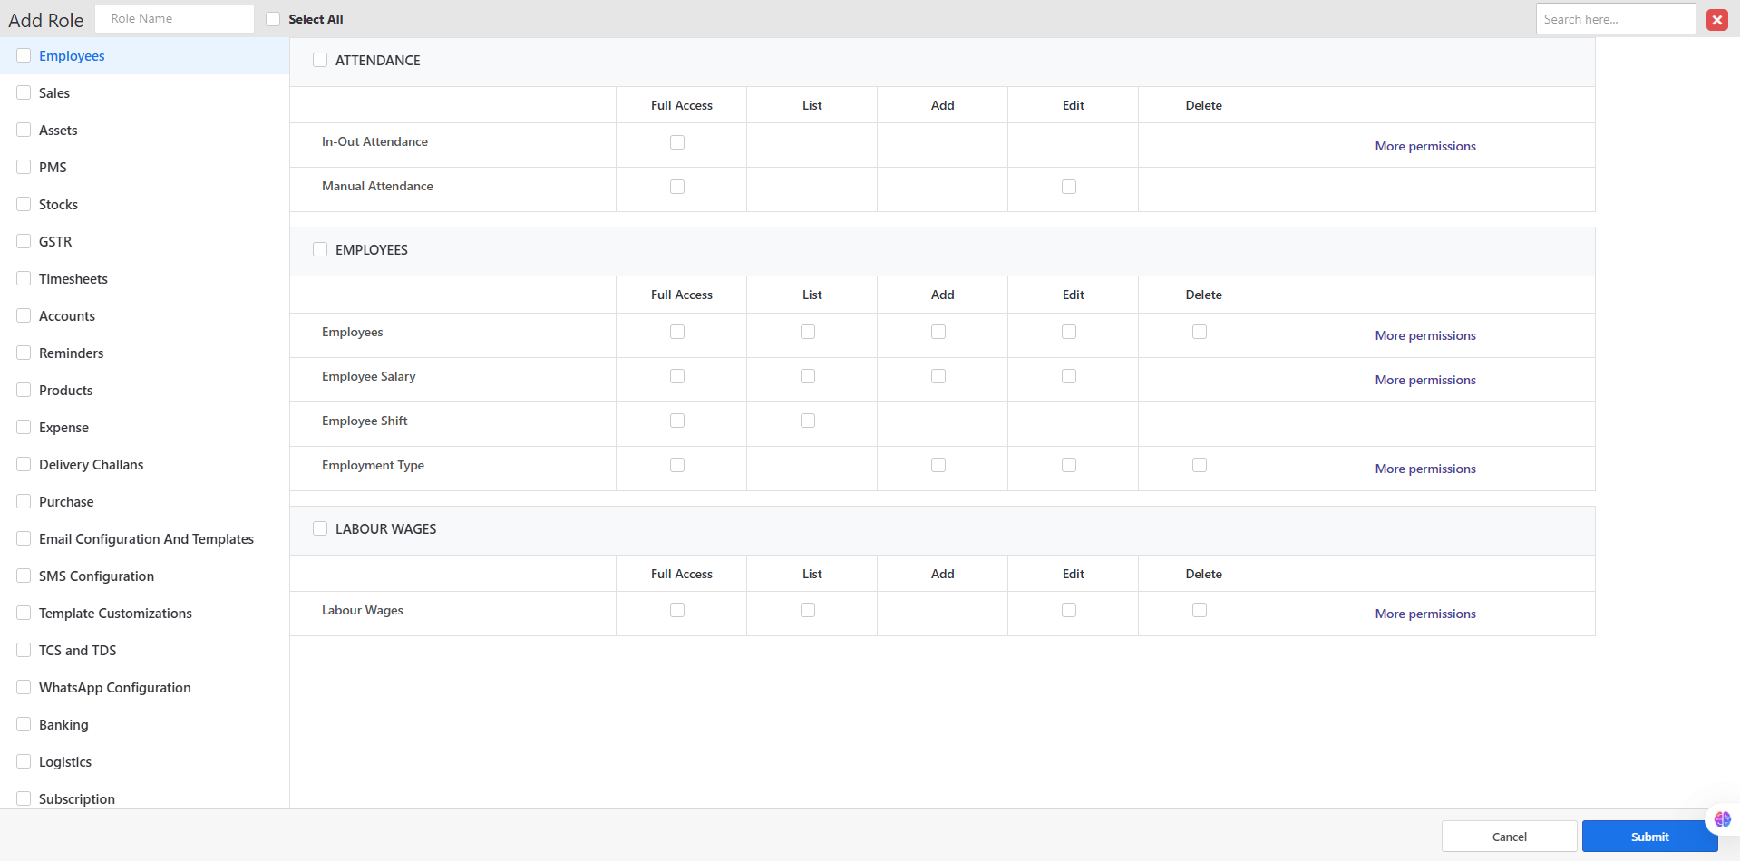Focus the Role Name input field
Screen dimensions: 1740x861
click(175, 19)
